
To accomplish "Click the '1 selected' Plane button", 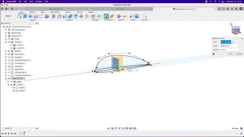I will click(226, 42).
